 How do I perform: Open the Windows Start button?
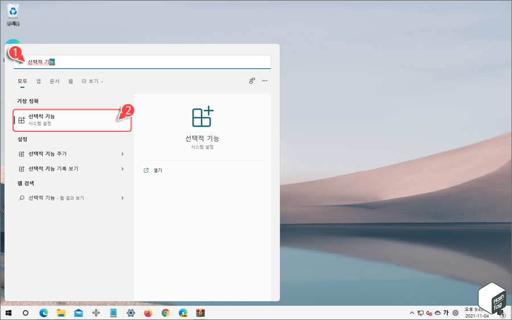coord(9,313)
